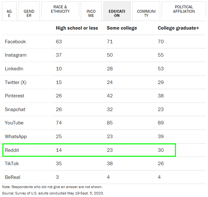Select the LinkedIn row label
Viewport: 208px width, 197px height.
point(14,69)
